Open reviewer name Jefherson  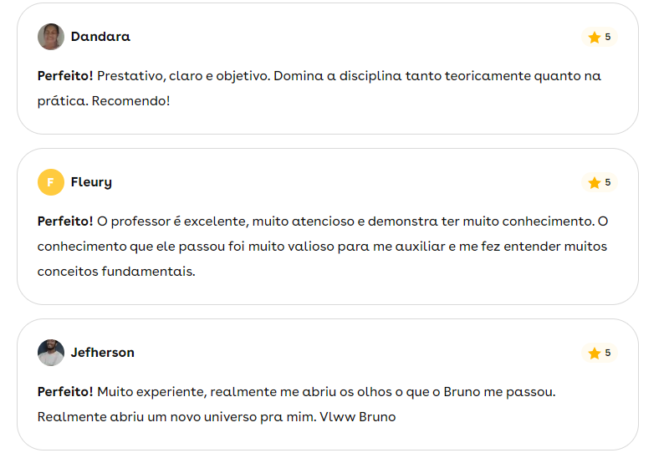coord(102,353)
